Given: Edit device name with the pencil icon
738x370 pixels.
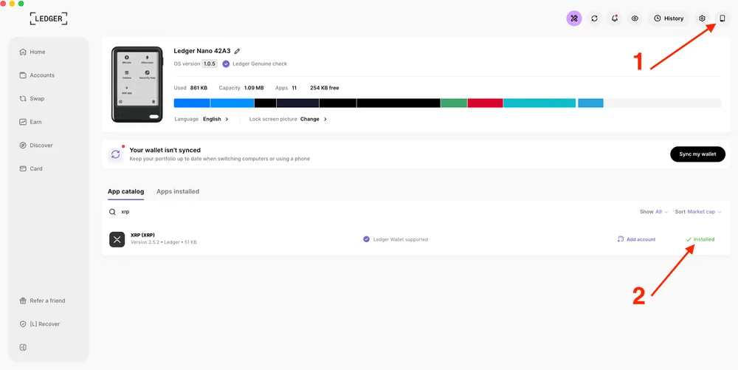Looking at the screenshot, I should 237,51.
